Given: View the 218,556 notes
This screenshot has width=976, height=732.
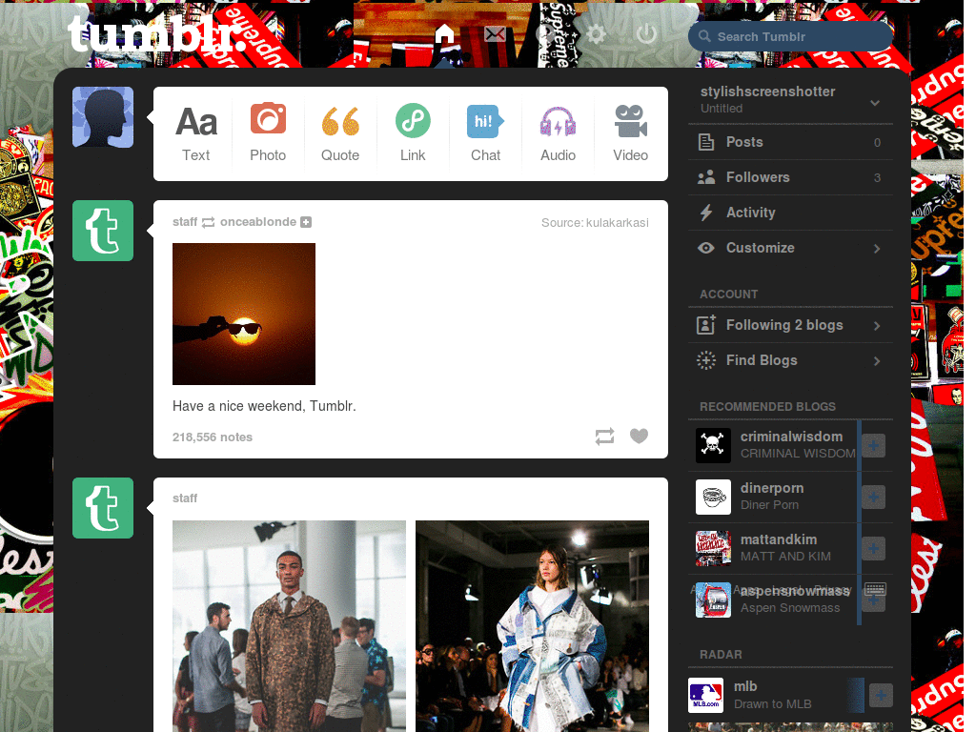Looking at the screenshot, I should pyautogui.click(x=213, y=437).
